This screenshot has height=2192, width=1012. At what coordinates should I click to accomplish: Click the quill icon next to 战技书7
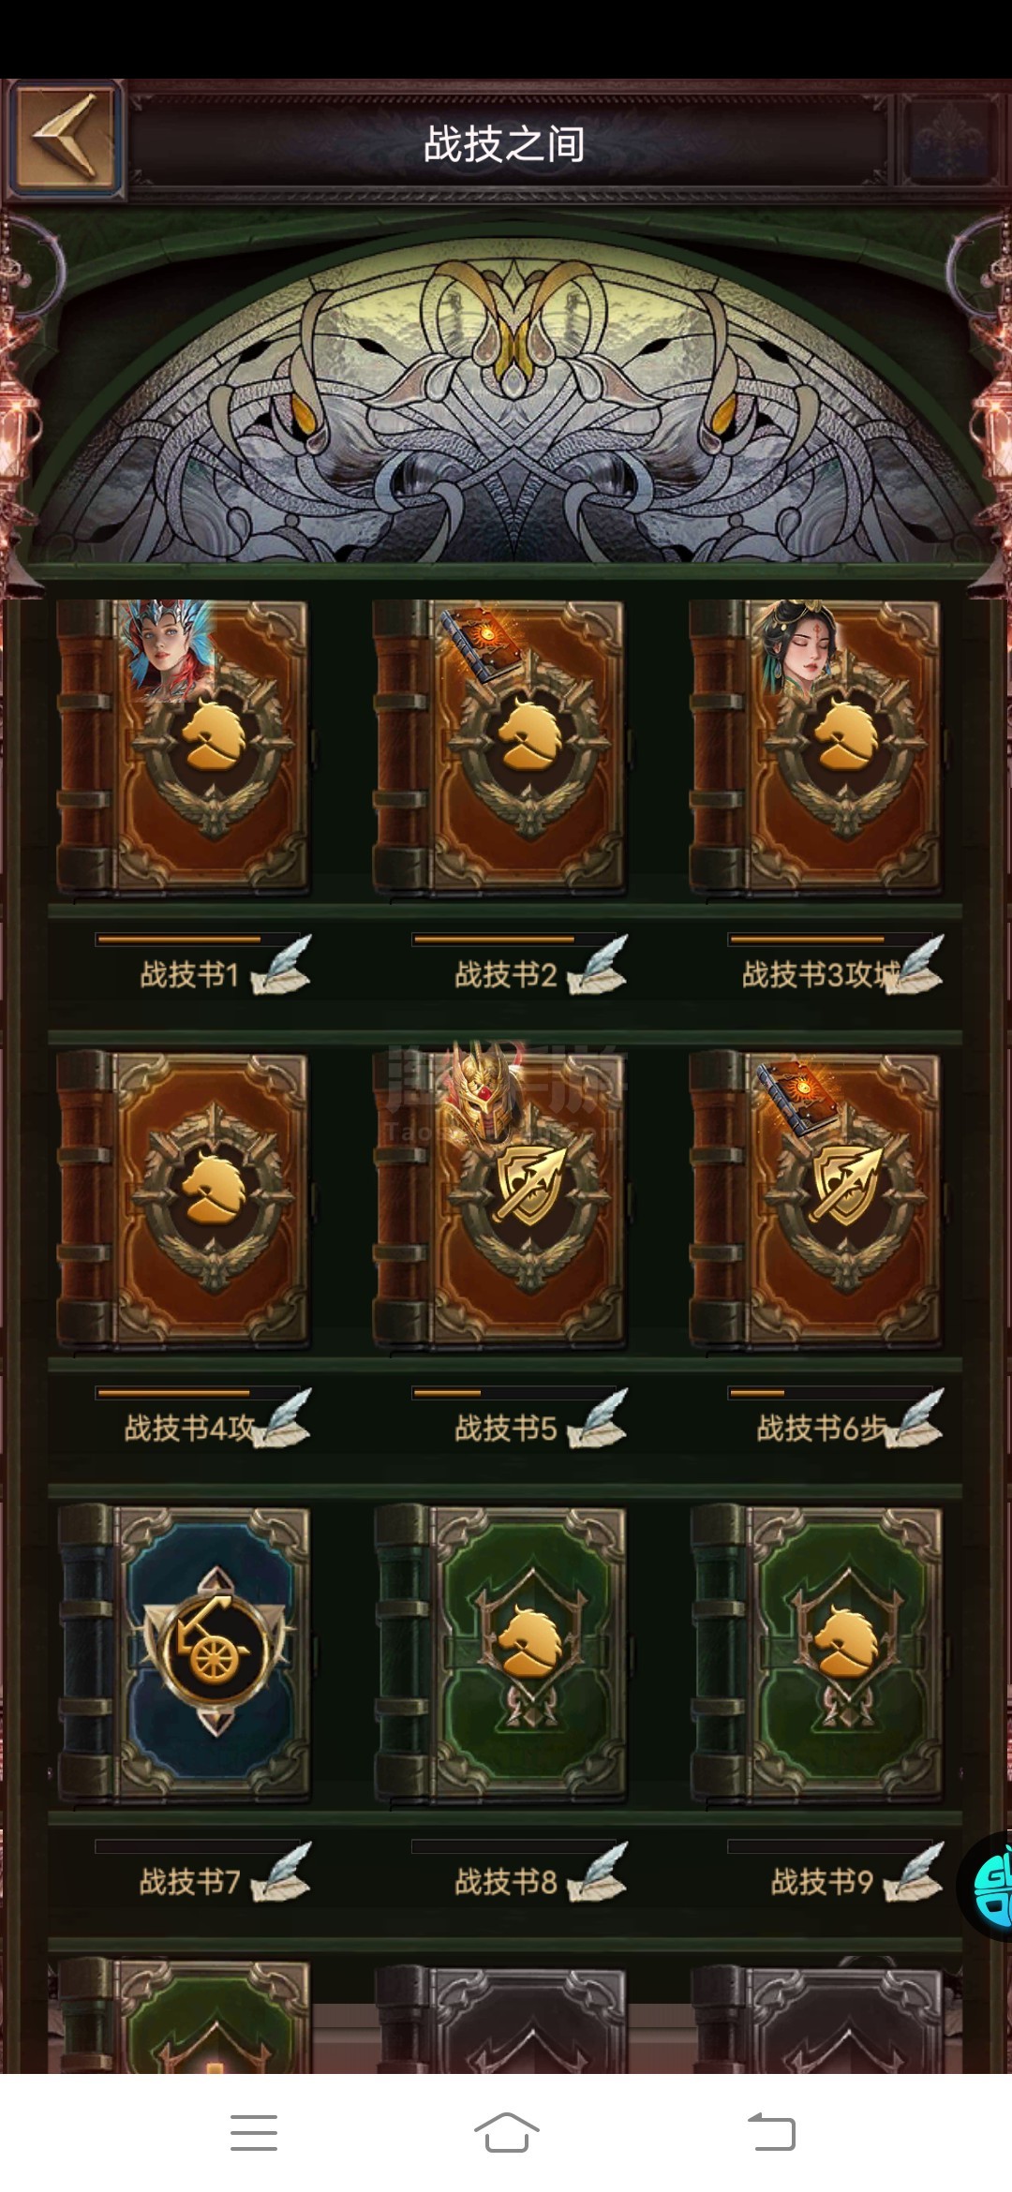[x=281, y=1872]
